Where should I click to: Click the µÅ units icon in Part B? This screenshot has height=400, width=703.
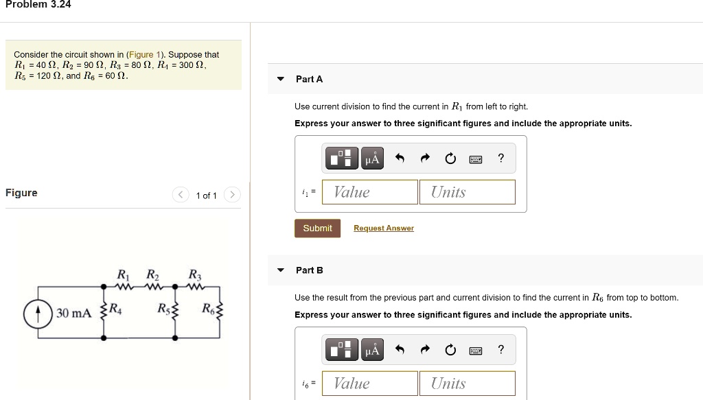click(372, 349)
